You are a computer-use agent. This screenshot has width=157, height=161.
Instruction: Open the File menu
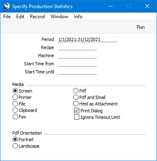[x=7, y=17]
